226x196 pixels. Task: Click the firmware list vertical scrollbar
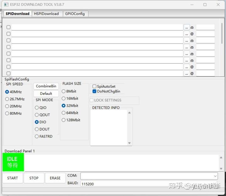(x=222, y=34)
